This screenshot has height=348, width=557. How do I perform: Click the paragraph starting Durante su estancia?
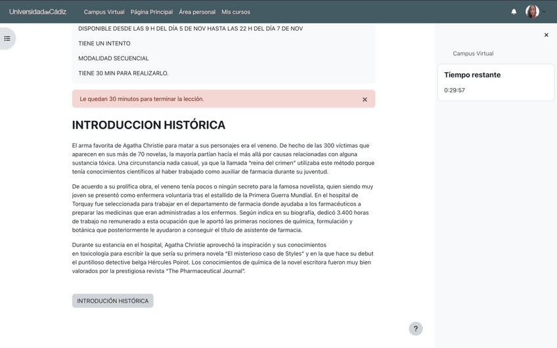223,258
